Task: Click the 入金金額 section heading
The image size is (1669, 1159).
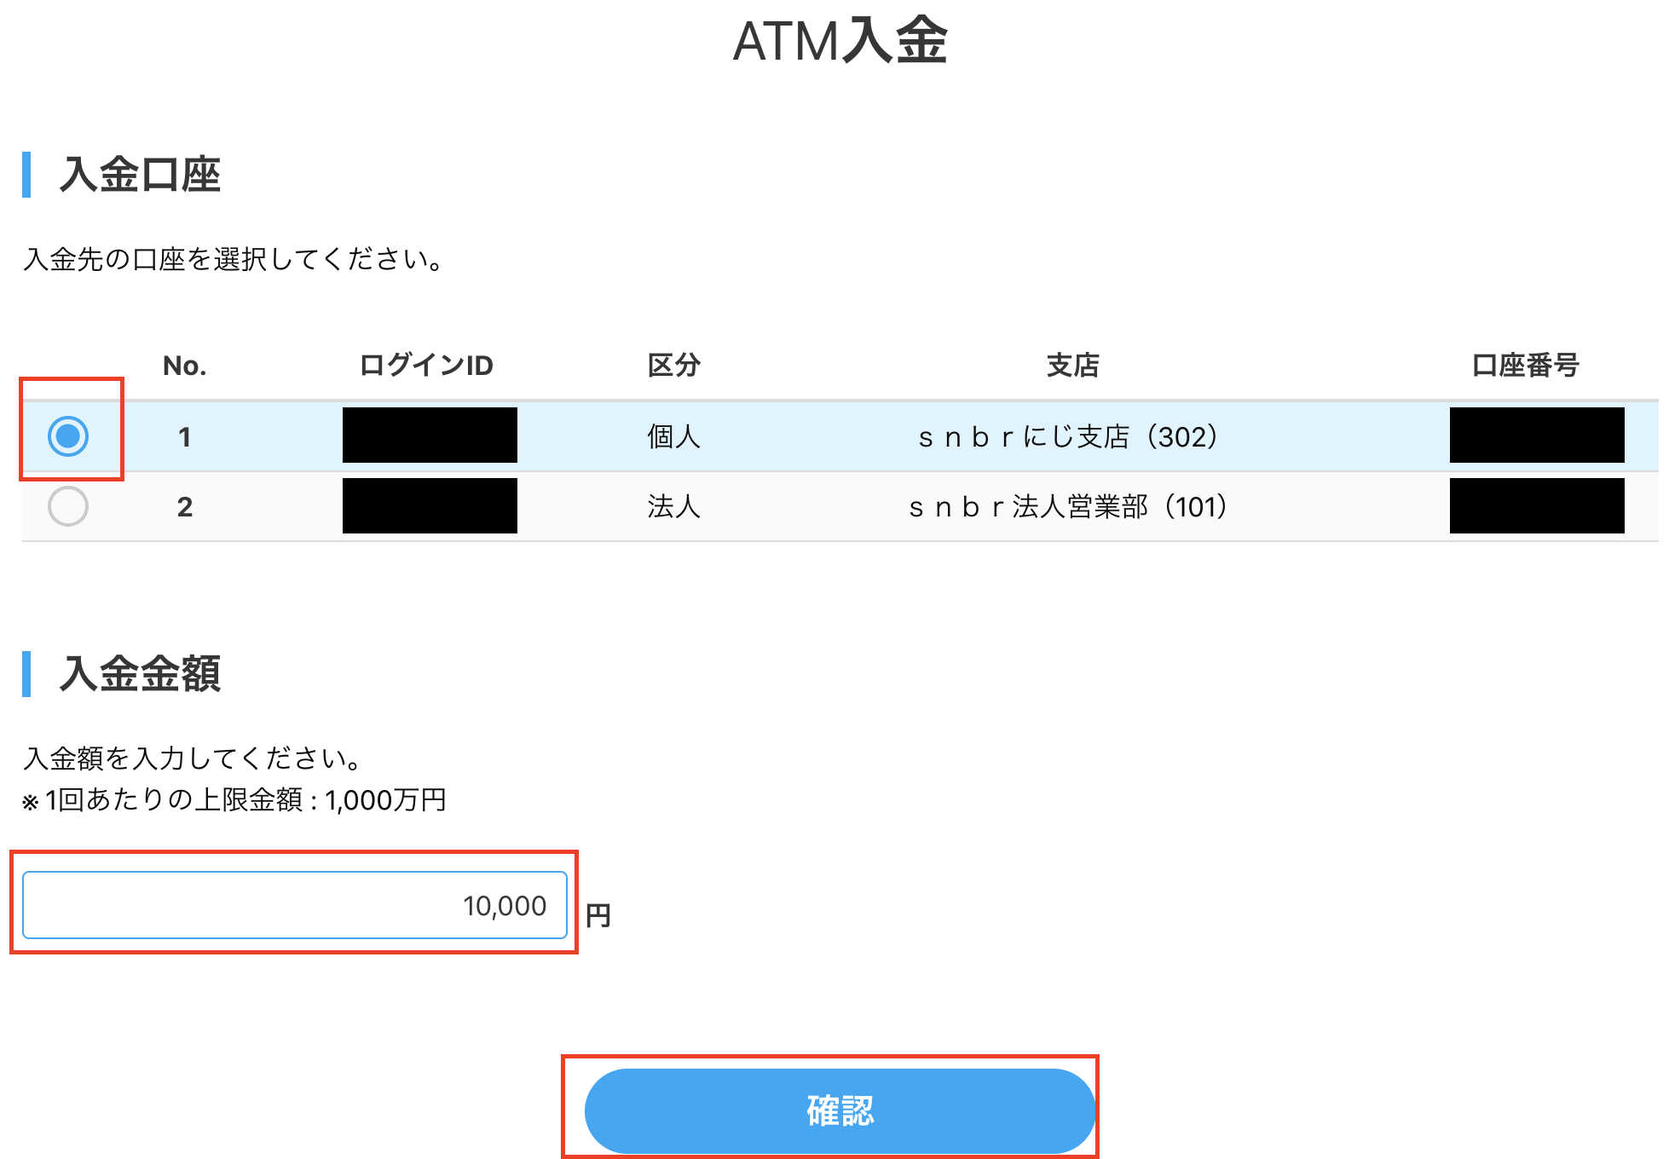Action: coord(141,674)
